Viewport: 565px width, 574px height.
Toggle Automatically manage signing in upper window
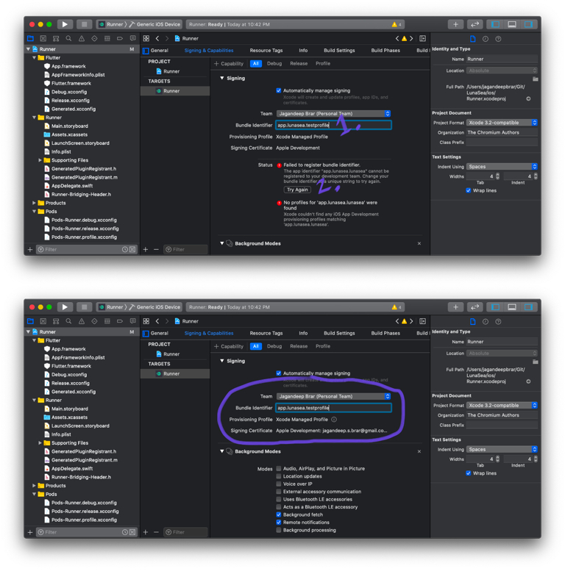click(x=279, y=90)
